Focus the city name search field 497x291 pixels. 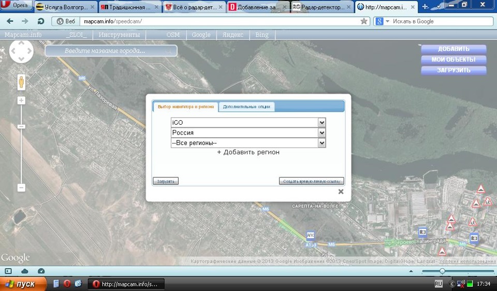[x=111, y=51]
